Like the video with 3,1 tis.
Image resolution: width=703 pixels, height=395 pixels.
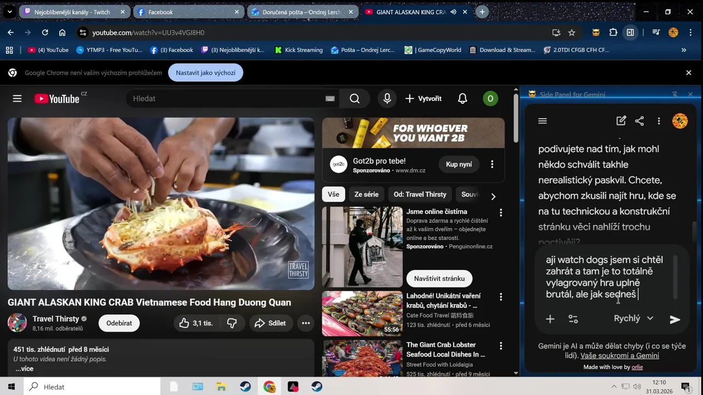tap(196, 323)
